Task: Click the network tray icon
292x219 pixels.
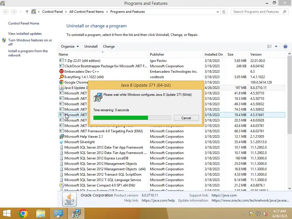Action: pos(258,214)
